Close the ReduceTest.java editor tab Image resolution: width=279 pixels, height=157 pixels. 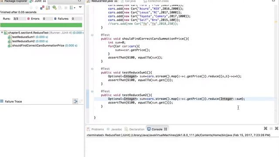(116, 1)
